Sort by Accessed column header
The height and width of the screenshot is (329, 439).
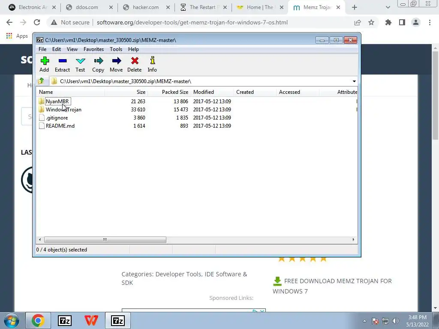pyautogui.click(x=298, y=92)
